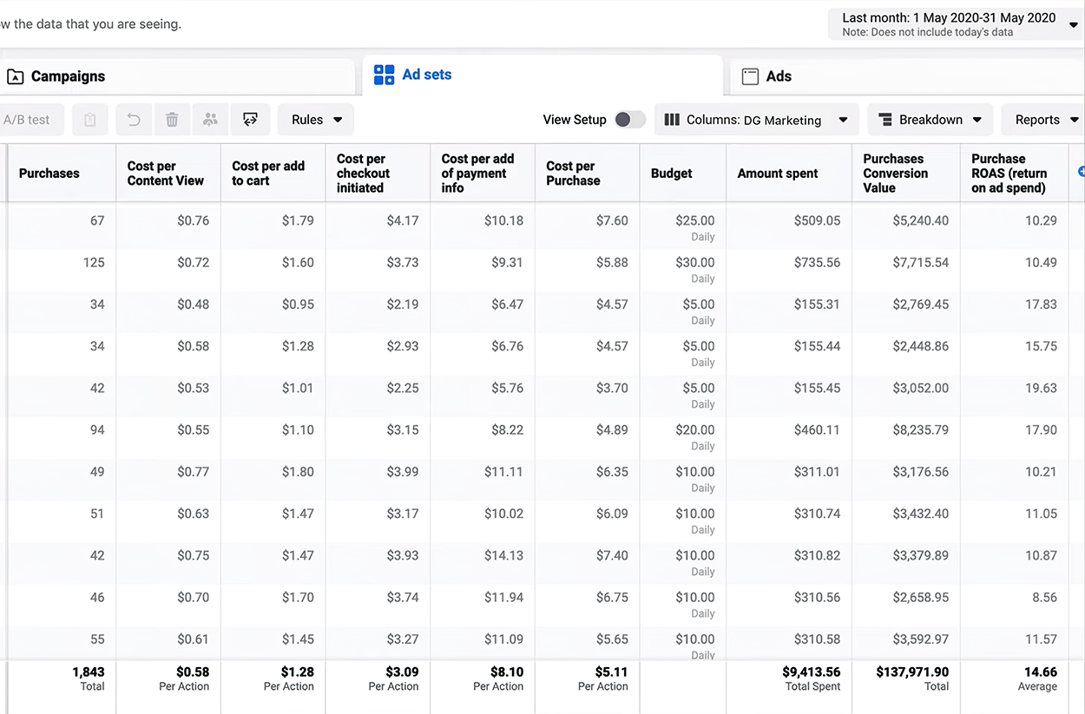Switch to the Campaigns tab
The image size is (1085, 714).
click(68, 76)
